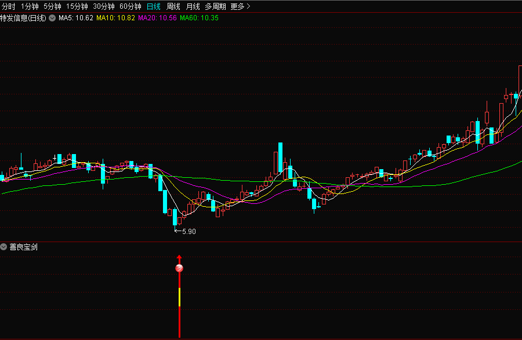The image size is (522, 340).
Task: Select the 1分钟 period tab
Action: click(x=30, y=6)
